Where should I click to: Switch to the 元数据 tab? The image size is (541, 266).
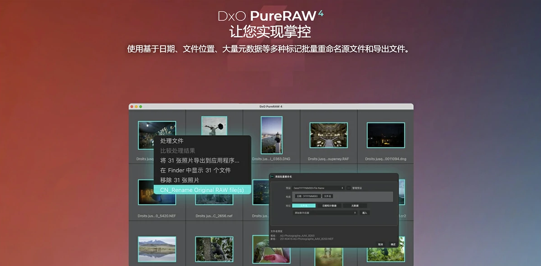click(355, 205)
